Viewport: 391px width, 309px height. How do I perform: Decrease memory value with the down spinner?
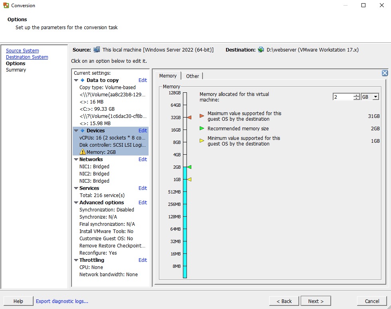click(357, 98)
